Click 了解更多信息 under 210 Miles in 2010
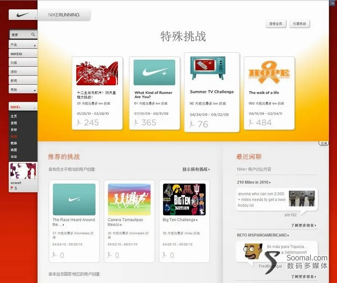The width and height of the screenshot is (337, 283). click(303, 225)
